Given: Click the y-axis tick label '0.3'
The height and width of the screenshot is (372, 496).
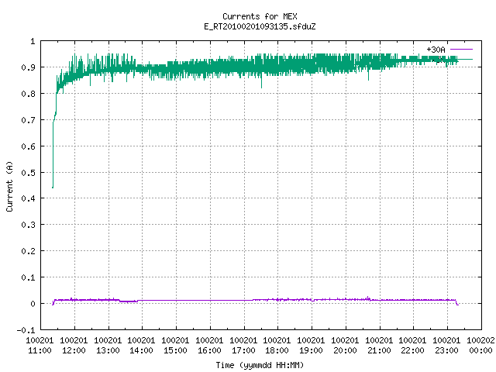Looking at the screenshot, I should (28, 225).
